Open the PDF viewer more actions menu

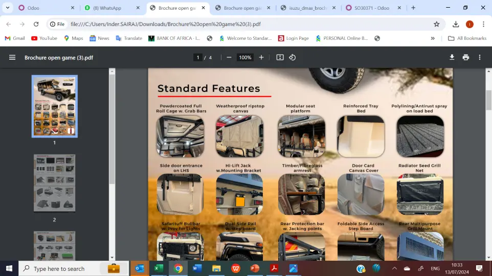pyautogui.click(x=480, y=58)
